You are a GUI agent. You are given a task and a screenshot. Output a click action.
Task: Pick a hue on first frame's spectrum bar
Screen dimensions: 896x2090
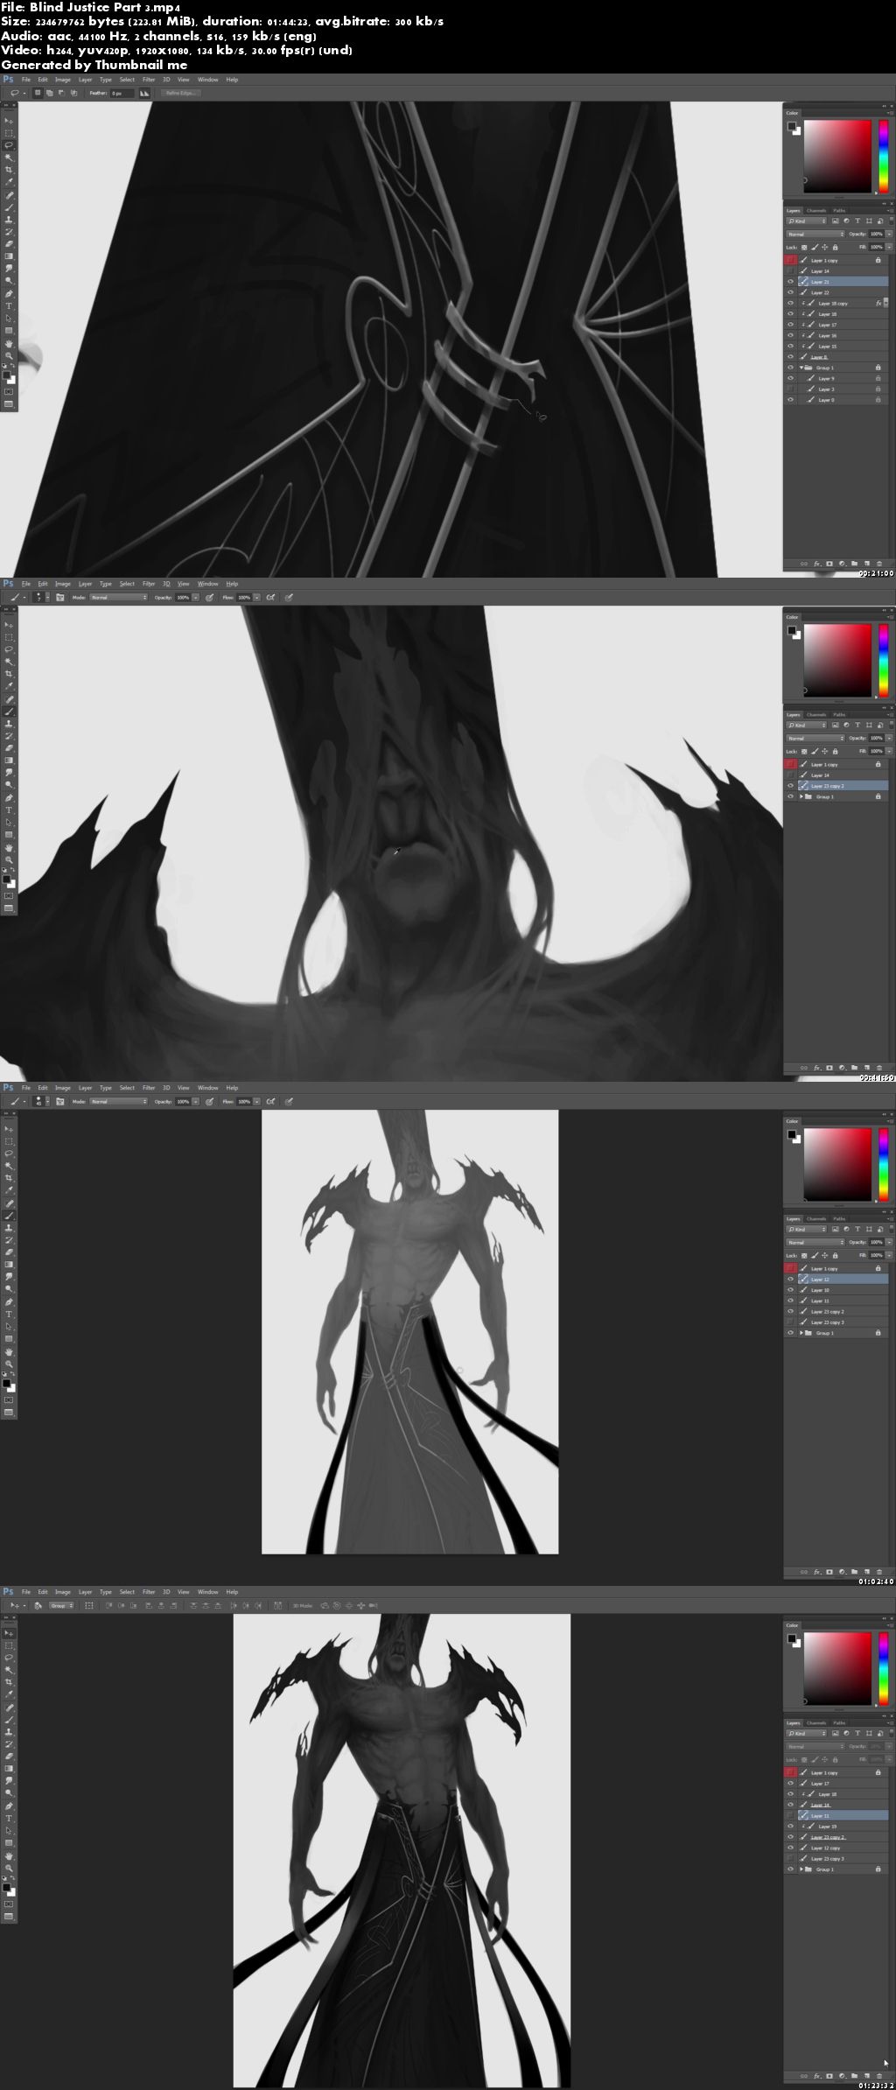click(x=884, y=156)
